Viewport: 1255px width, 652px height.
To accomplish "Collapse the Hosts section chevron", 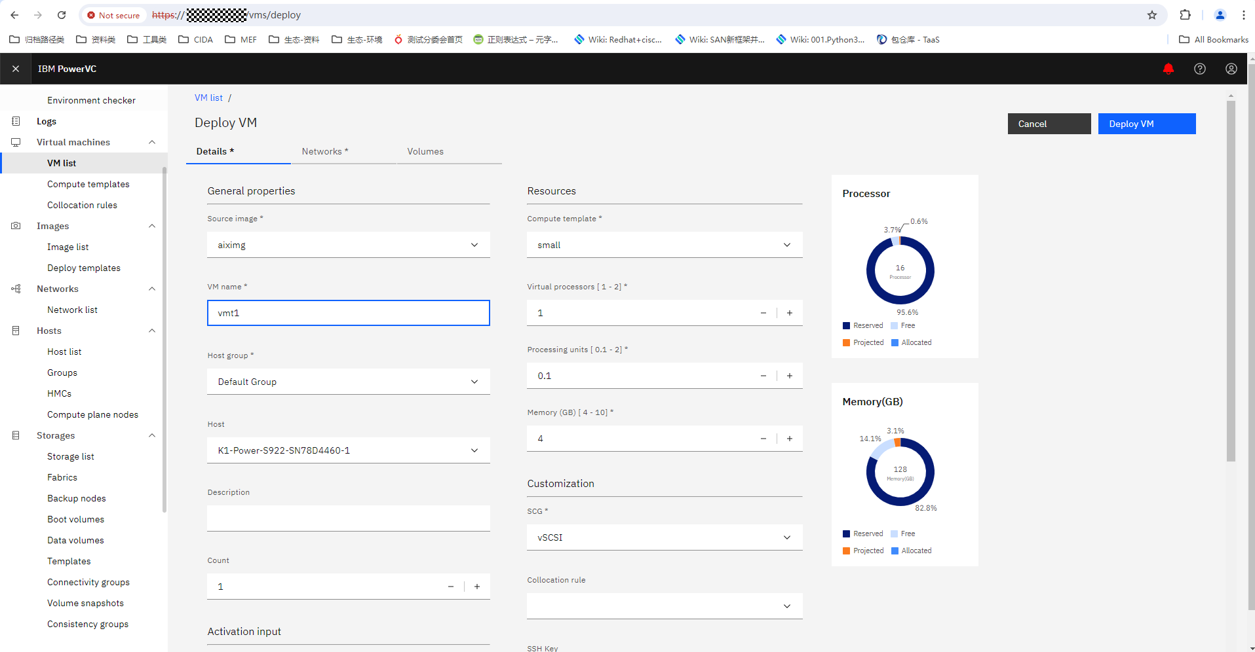I will (x=152, y=331).
